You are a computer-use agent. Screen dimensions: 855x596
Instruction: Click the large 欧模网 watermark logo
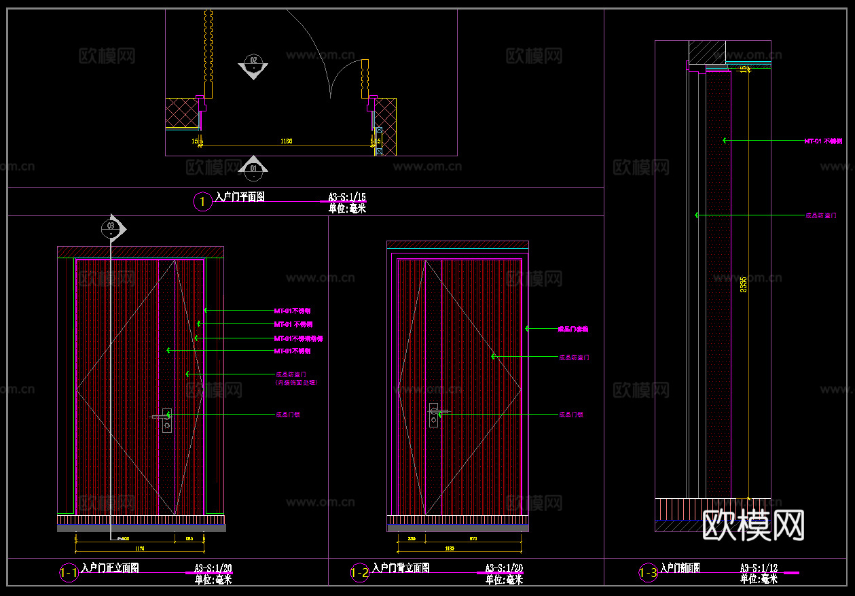coord(753,525)
